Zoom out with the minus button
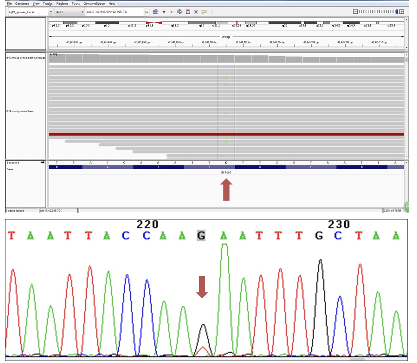 (x=355, y=12)
